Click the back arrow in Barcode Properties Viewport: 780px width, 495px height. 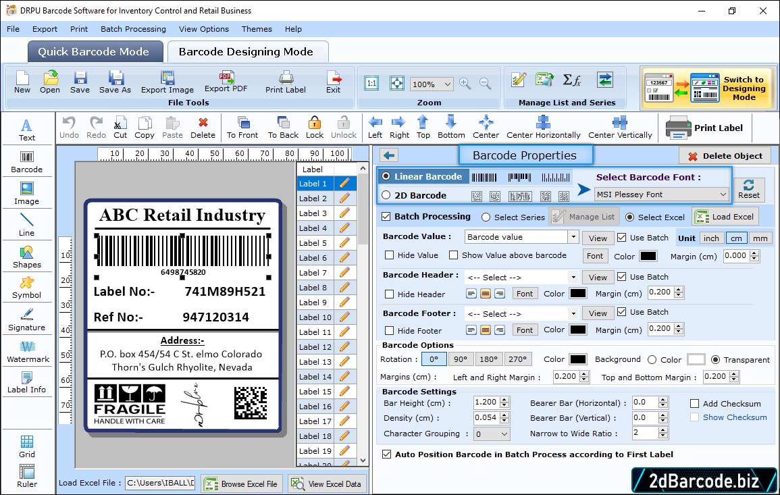[x=389, y=156]
